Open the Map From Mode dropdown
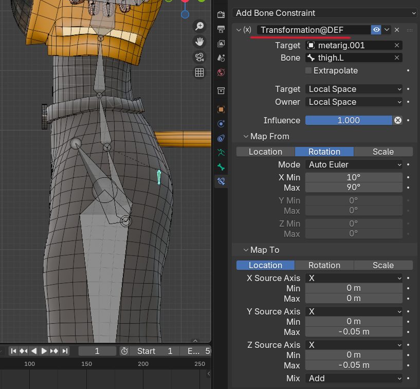The width and height of the screenshot is (420, 389). tap(354, 164)
